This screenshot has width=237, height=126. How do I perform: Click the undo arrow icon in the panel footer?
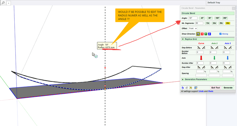coord(183,88)
